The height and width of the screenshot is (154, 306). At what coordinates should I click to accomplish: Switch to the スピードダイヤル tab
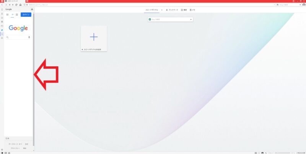(151, 10)
